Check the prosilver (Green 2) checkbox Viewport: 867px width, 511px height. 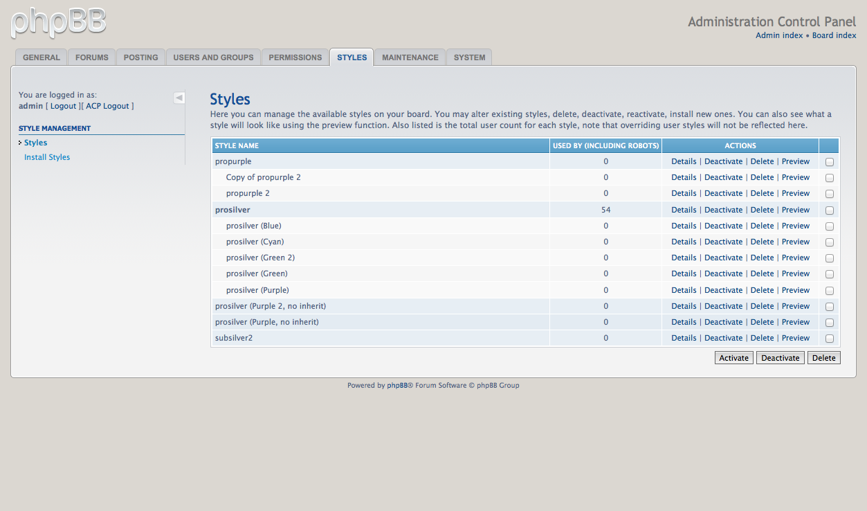point(830,258)
